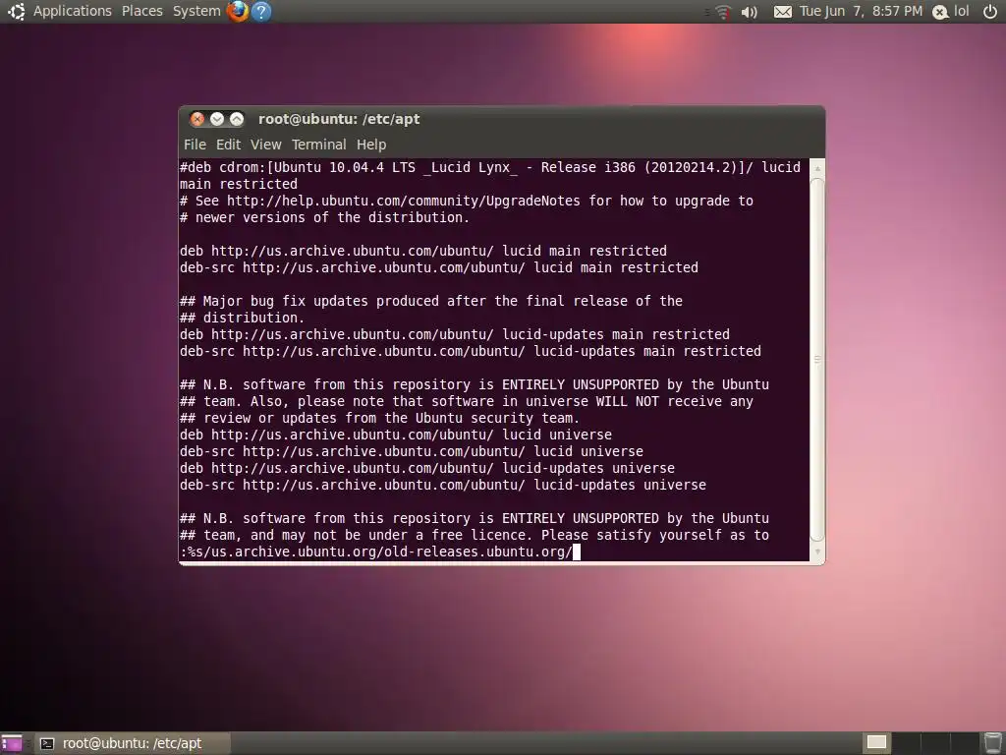Open the terminal's Edit menu
The height and width of the screenshot is (755, 1006).
[228, 145]
